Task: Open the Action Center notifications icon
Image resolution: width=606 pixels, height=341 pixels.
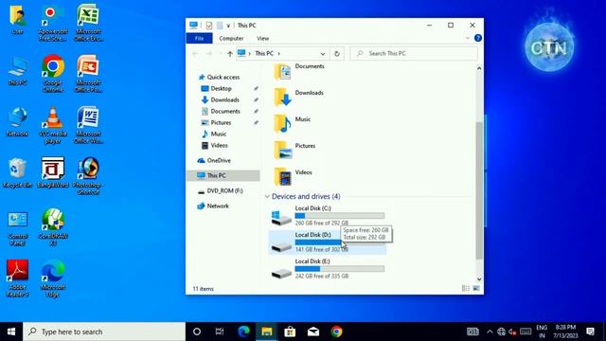Action: point(590,332)
